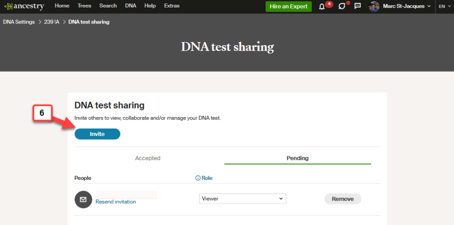
Task: Click the feedback chat icon
Action: (x=358, y=7)
